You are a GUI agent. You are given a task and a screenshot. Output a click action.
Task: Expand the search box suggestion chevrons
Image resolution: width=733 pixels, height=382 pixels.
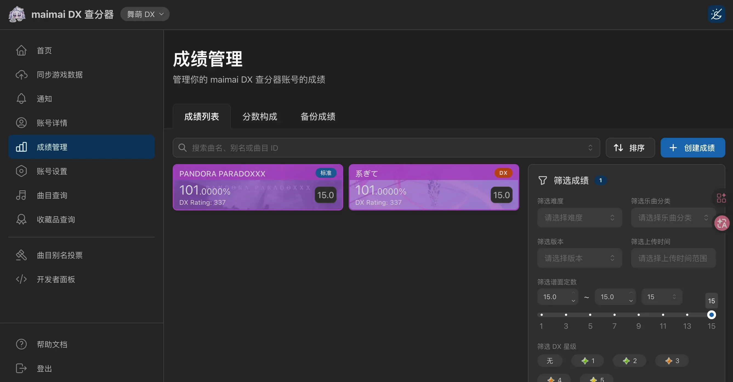(x=590, y=148)
